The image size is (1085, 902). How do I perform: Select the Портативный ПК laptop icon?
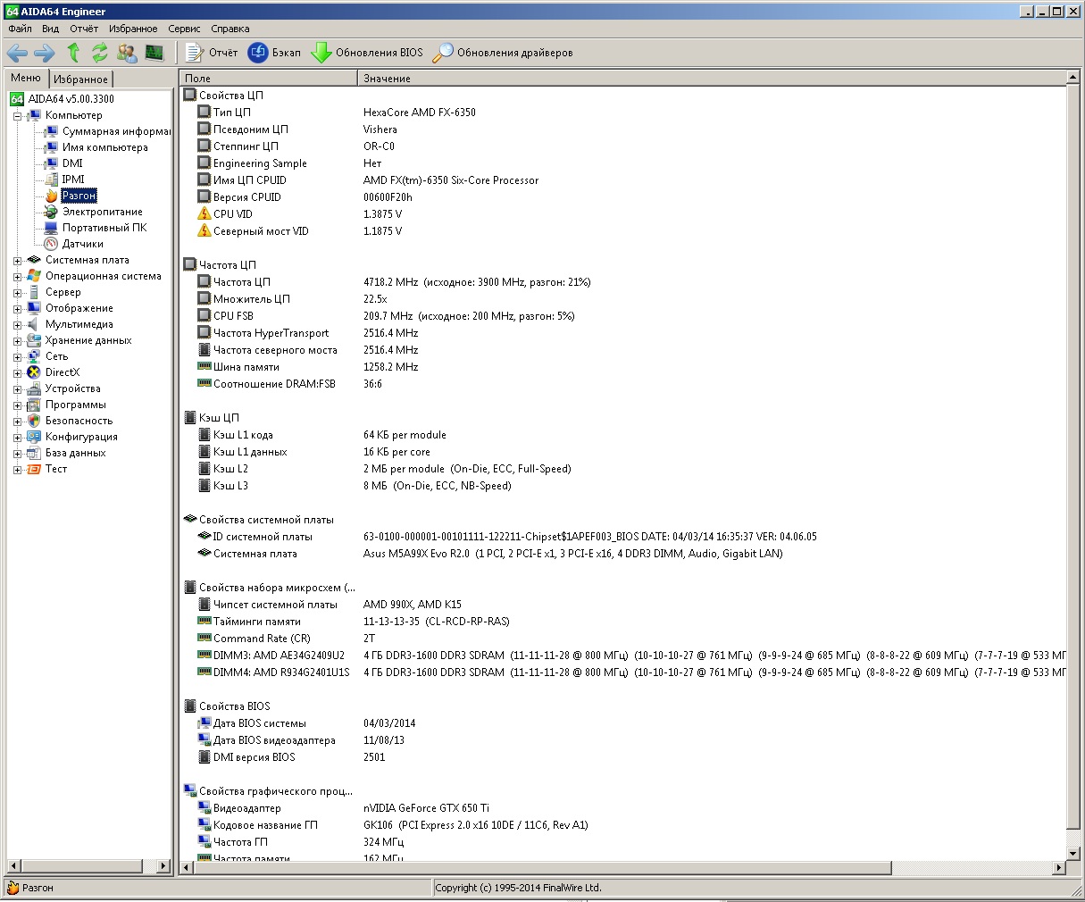(51, 228)
